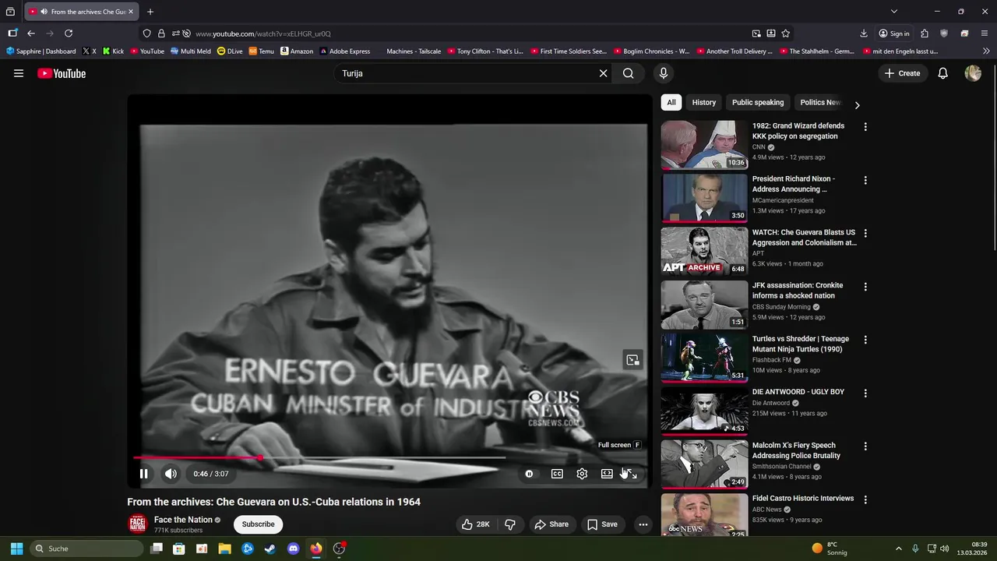Open Discord from the taskbar

pos(293,549)
